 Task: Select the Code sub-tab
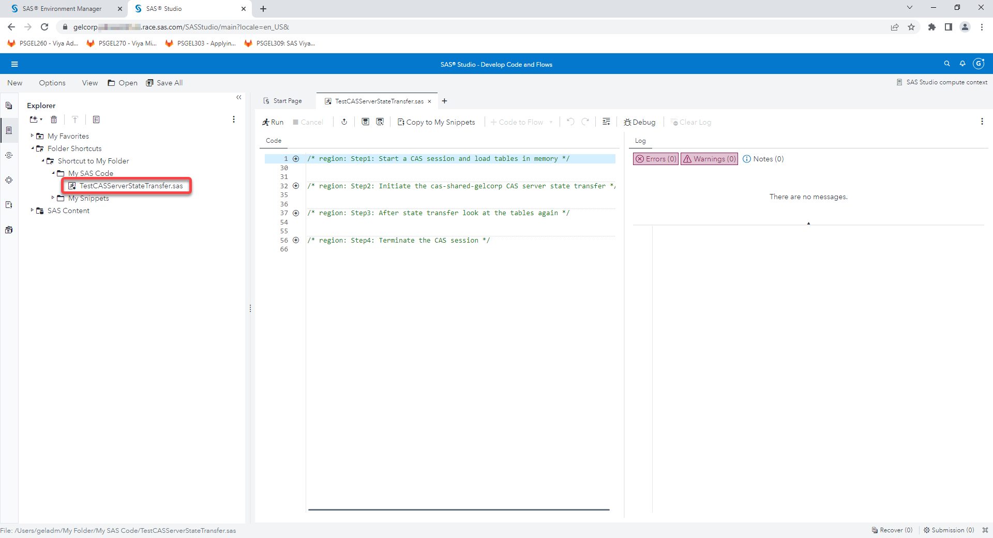click(274, 141)
